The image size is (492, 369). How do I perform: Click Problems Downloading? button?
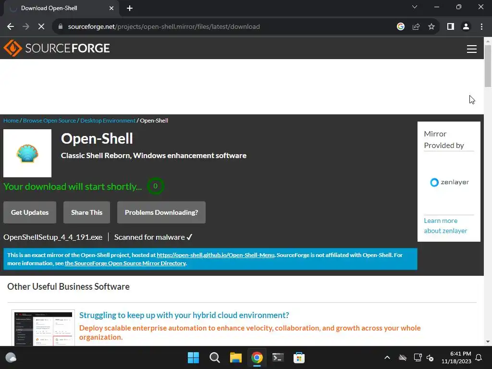[x=161, y=212]
